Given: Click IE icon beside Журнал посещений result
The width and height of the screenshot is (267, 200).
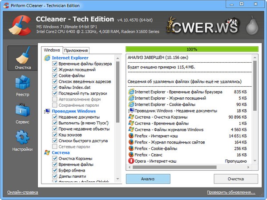Looking at the screenshot, I should [x=131, y=98].
